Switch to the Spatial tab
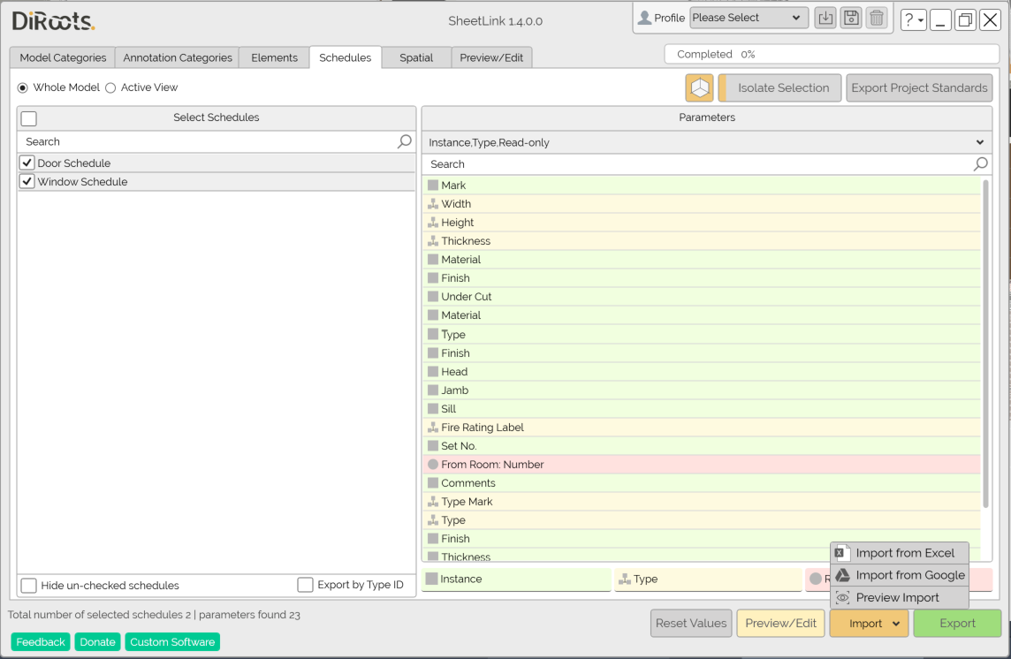The height and width of the screenshot is (659, 1011). [415, 57]
